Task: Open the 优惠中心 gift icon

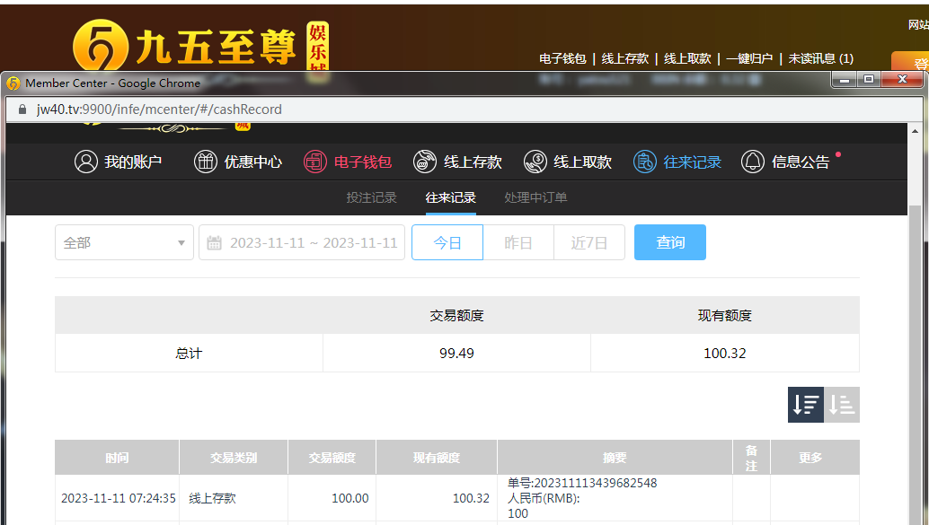Action: point(206,162)
